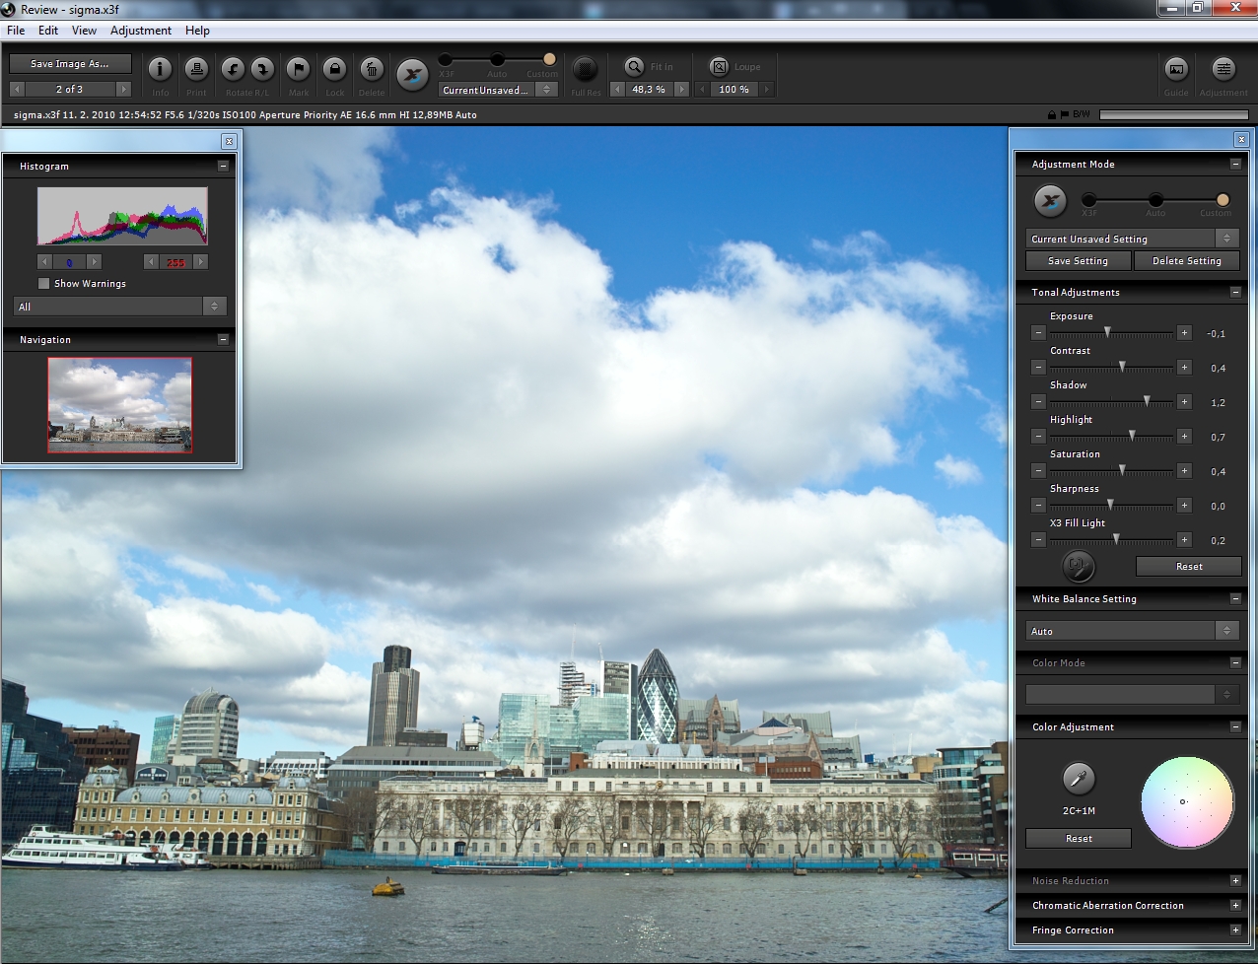The width and height of the screenshot is (1258, 964).
Task: Open the White Balance Auto dropdown
Action: [1132, 631]
